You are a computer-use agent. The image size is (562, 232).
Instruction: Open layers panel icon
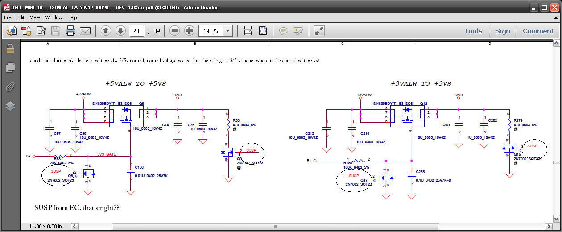click(11, 106)
